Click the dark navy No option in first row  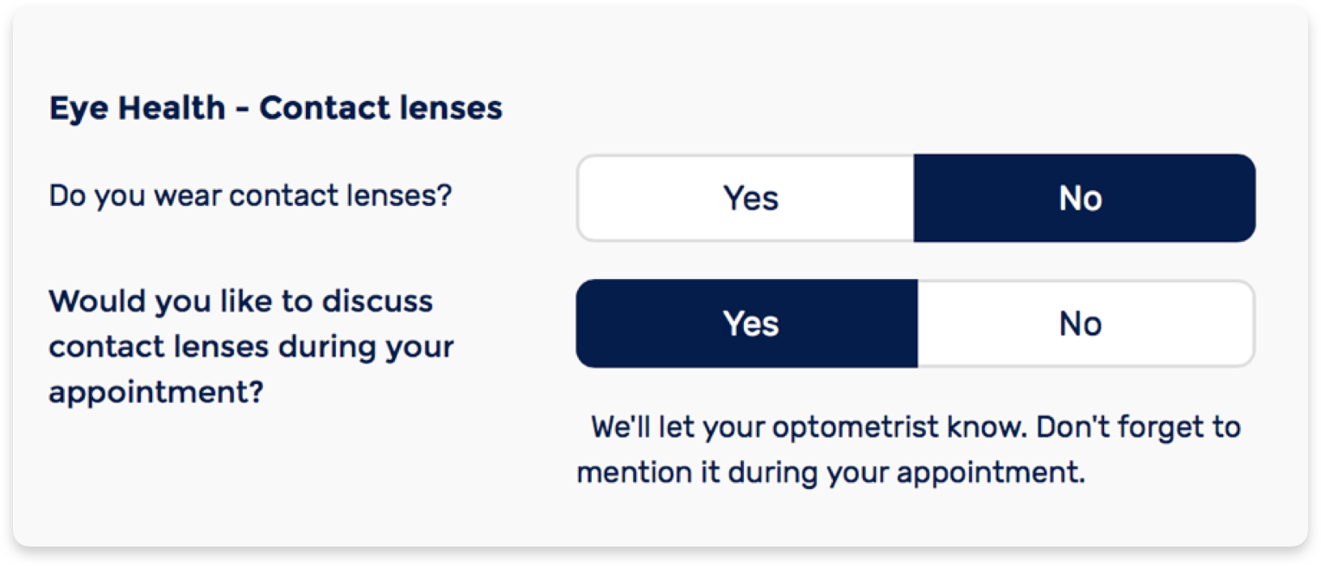(x=1084, y=198)
